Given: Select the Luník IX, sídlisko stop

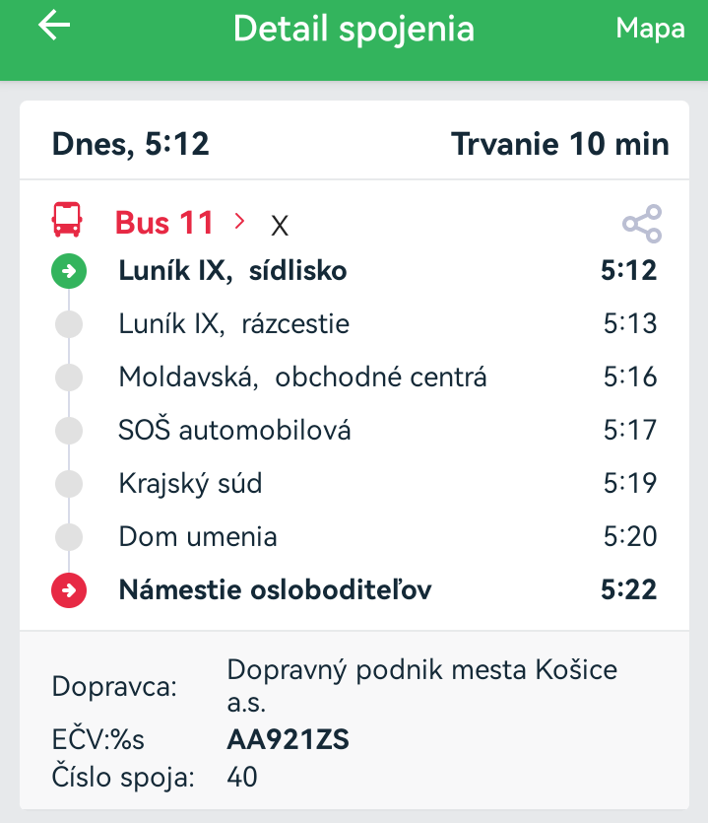Looking at the screenshot, I should click(232, 271).
